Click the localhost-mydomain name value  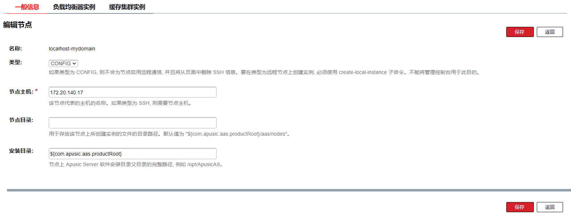coord(72,49)
